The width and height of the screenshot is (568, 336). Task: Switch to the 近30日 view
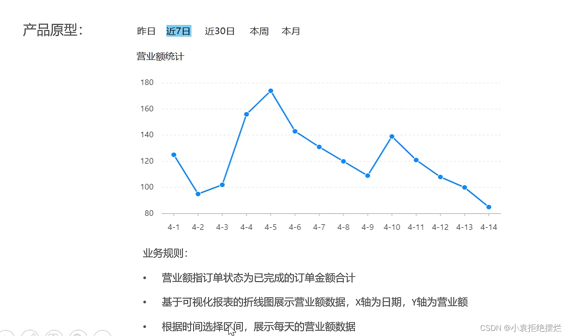coord(219,31)
